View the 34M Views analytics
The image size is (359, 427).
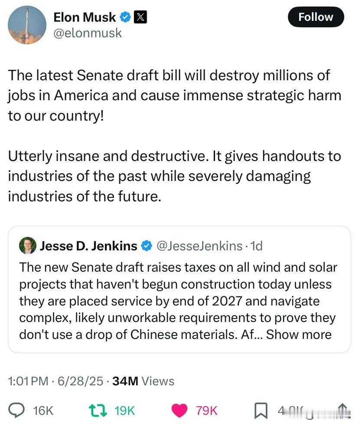143,381
